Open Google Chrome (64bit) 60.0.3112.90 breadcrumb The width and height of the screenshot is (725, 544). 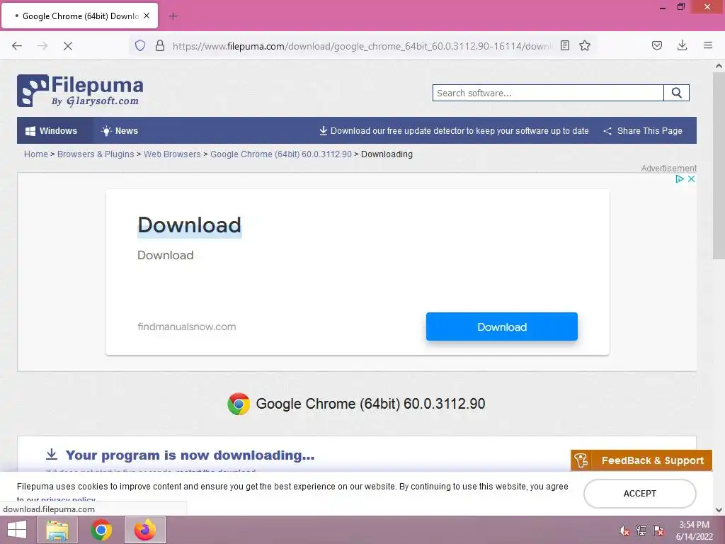tap(281, 154)
